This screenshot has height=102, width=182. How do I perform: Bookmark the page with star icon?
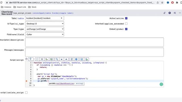[162, 3]
